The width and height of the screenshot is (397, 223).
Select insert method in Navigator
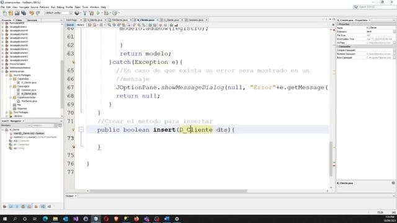(x=29, y=133)
